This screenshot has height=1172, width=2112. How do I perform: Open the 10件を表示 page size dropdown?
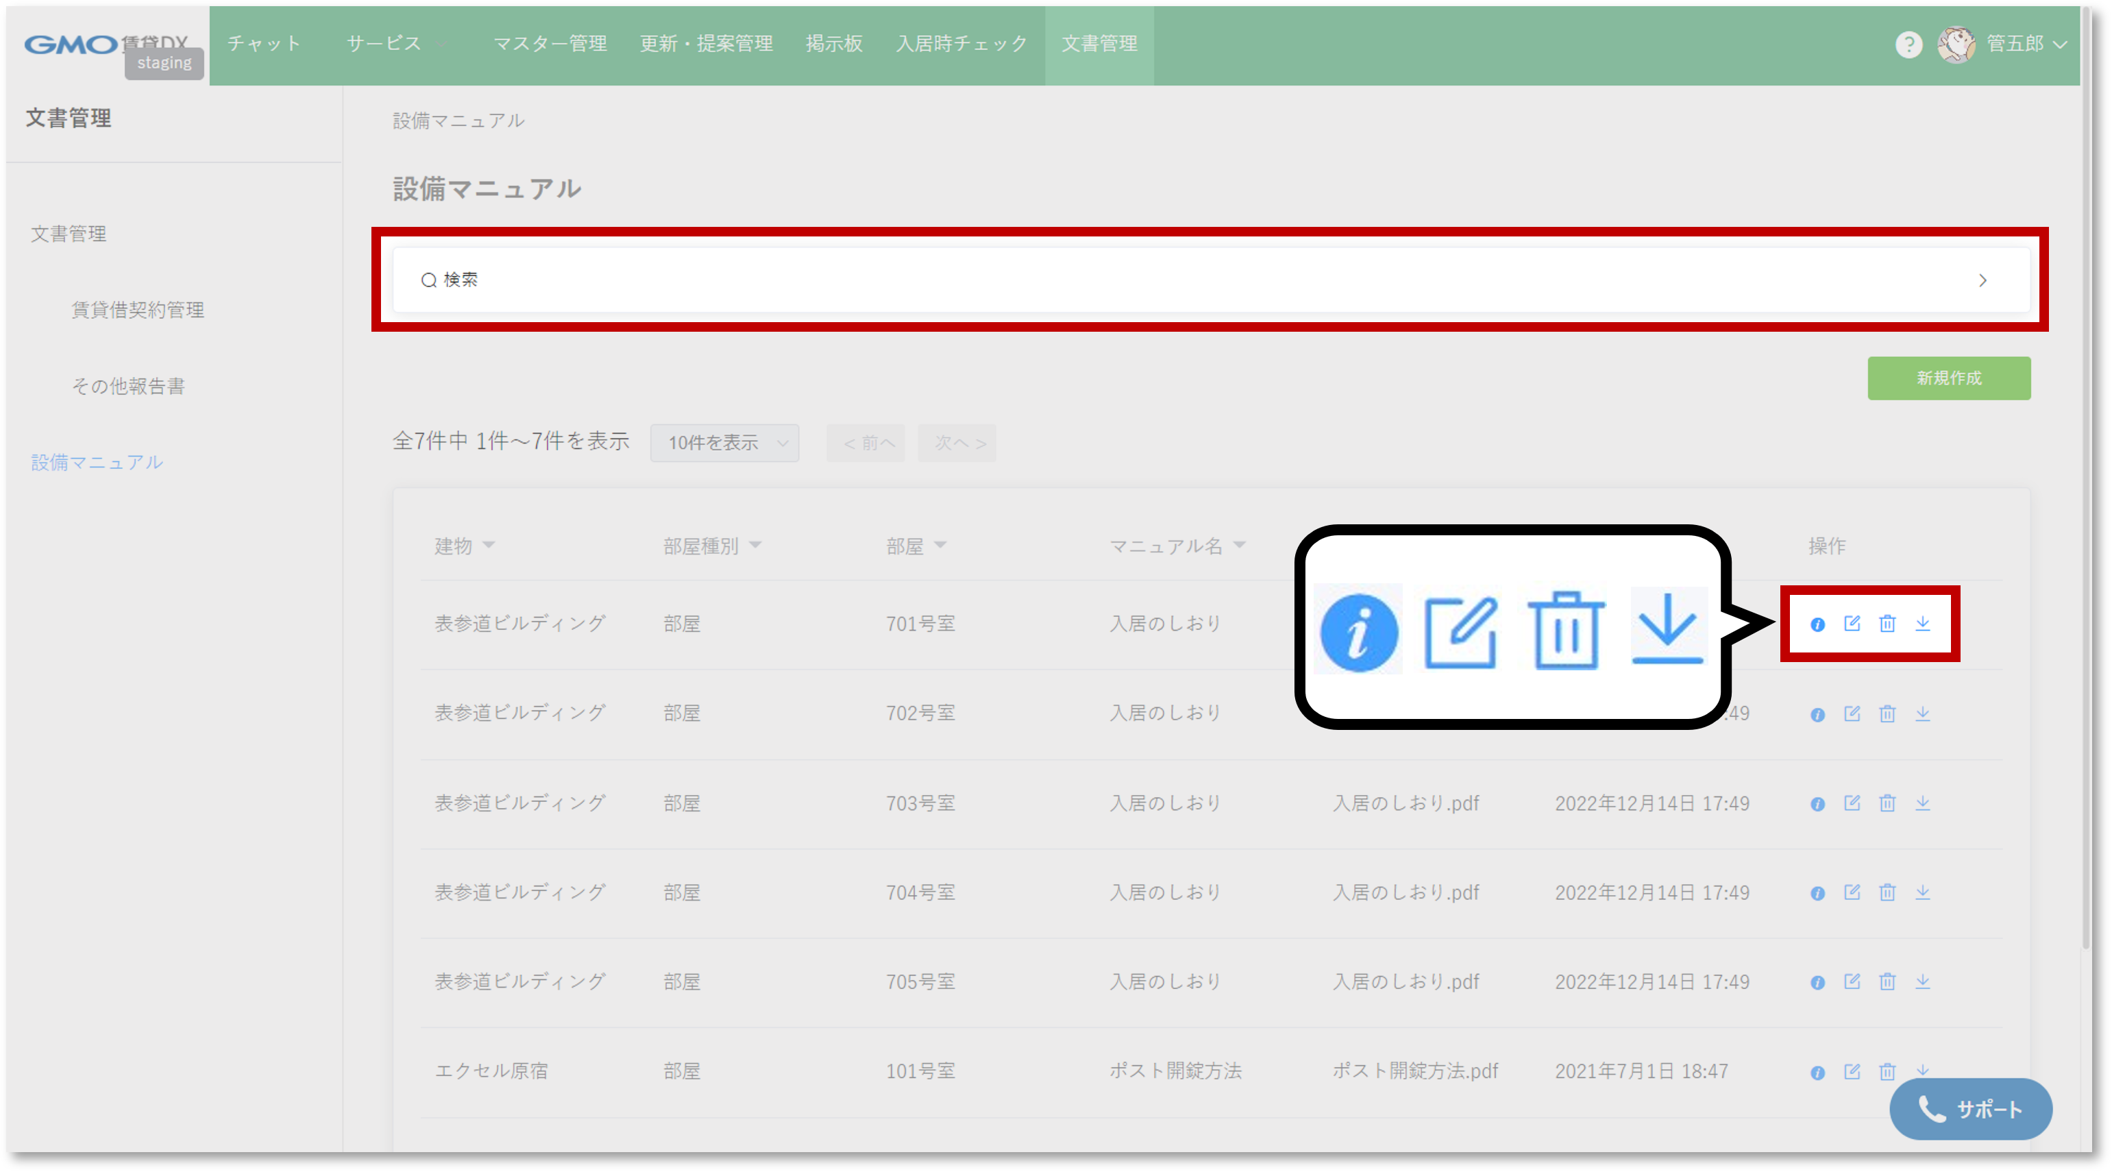(x=724, y=443)
